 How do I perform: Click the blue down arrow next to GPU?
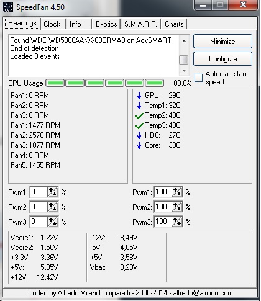(x=139, y=96)
